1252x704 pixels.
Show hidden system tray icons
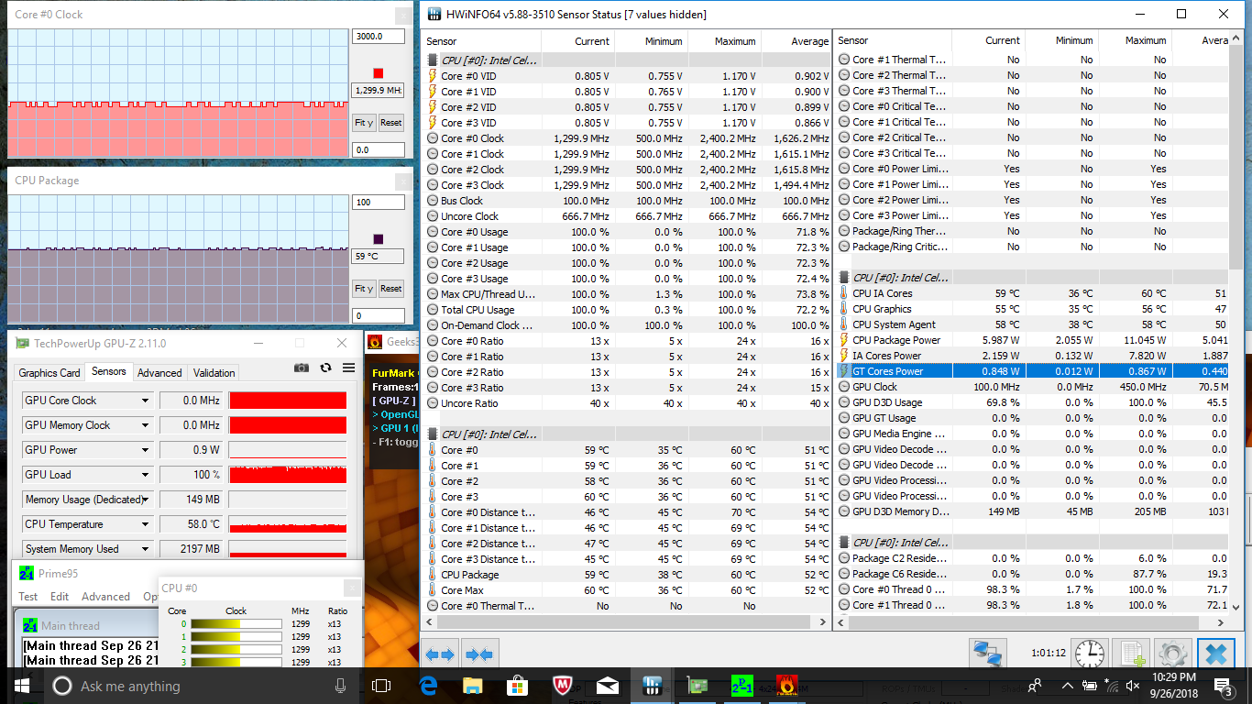coord(1068,686)
